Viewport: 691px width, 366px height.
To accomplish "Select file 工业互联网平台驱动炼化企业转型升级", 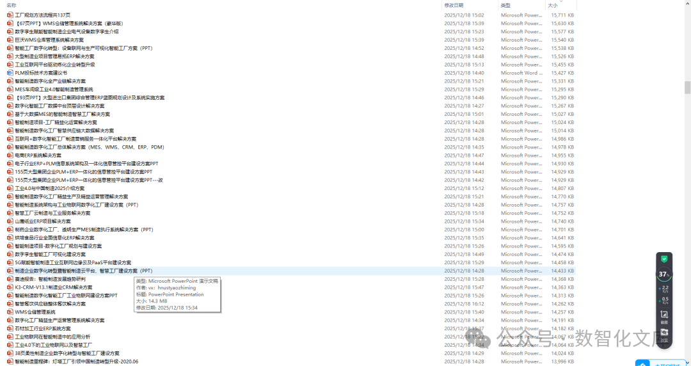I will click(x=54, y=65).
